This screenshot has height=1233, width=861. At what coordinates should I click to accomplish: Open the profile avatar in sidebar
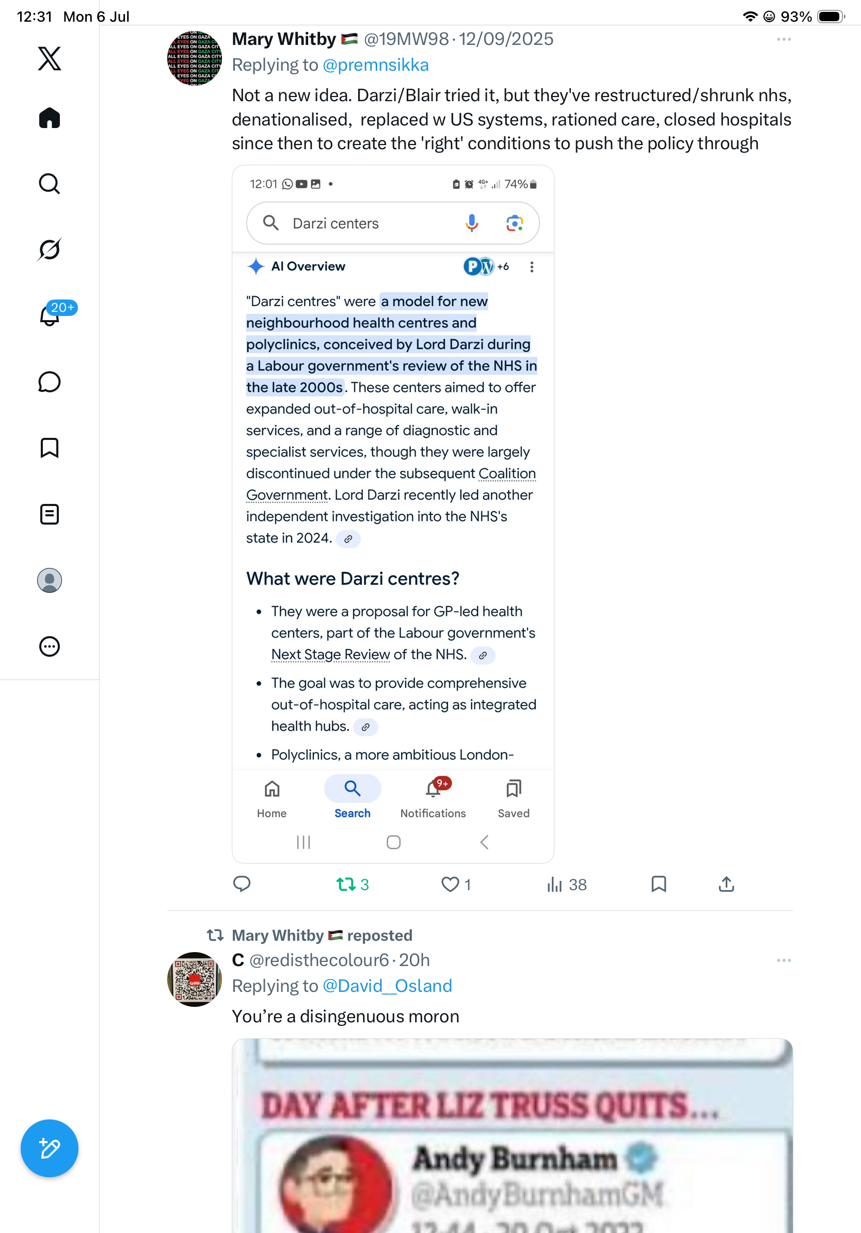[50, 580]
